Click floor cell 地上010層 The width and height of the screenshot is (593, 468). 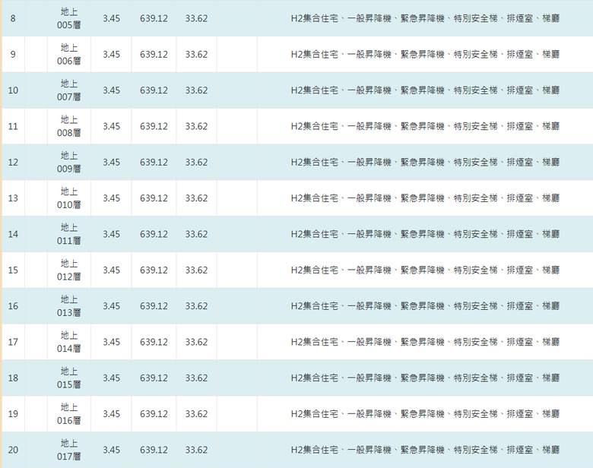pyautogui.click(x=69, y=198)
